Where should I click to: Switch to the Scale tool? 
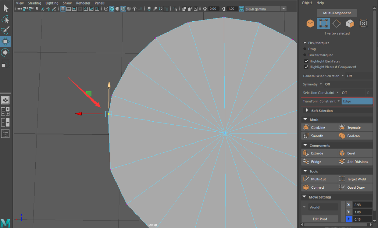pyautogui.click(x=5, y=63)
